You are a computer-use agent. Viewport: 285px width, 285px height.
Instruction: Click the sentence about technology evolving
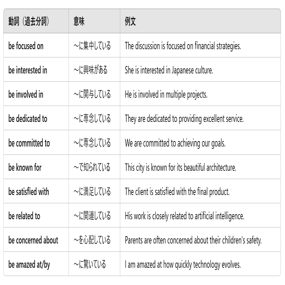183,264
